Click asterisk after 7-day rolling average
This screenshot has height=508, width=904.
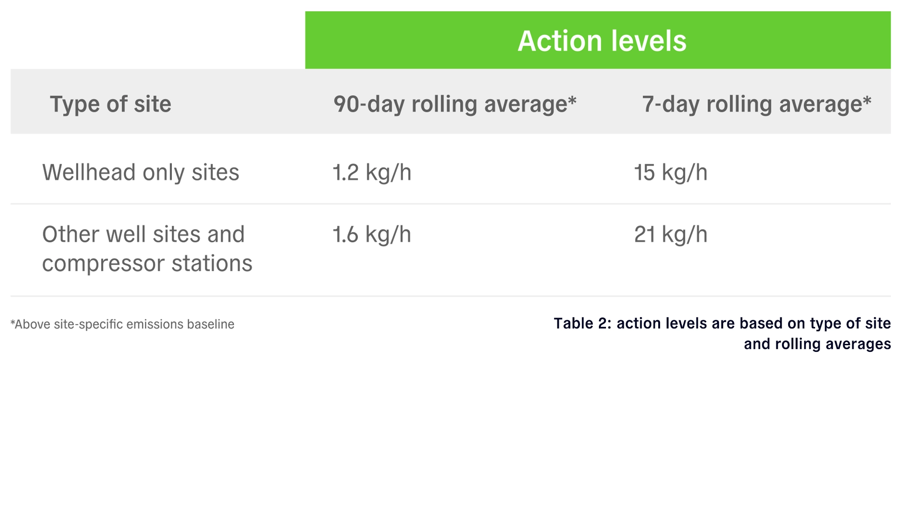pyautogui.click(x=867, y=100)
